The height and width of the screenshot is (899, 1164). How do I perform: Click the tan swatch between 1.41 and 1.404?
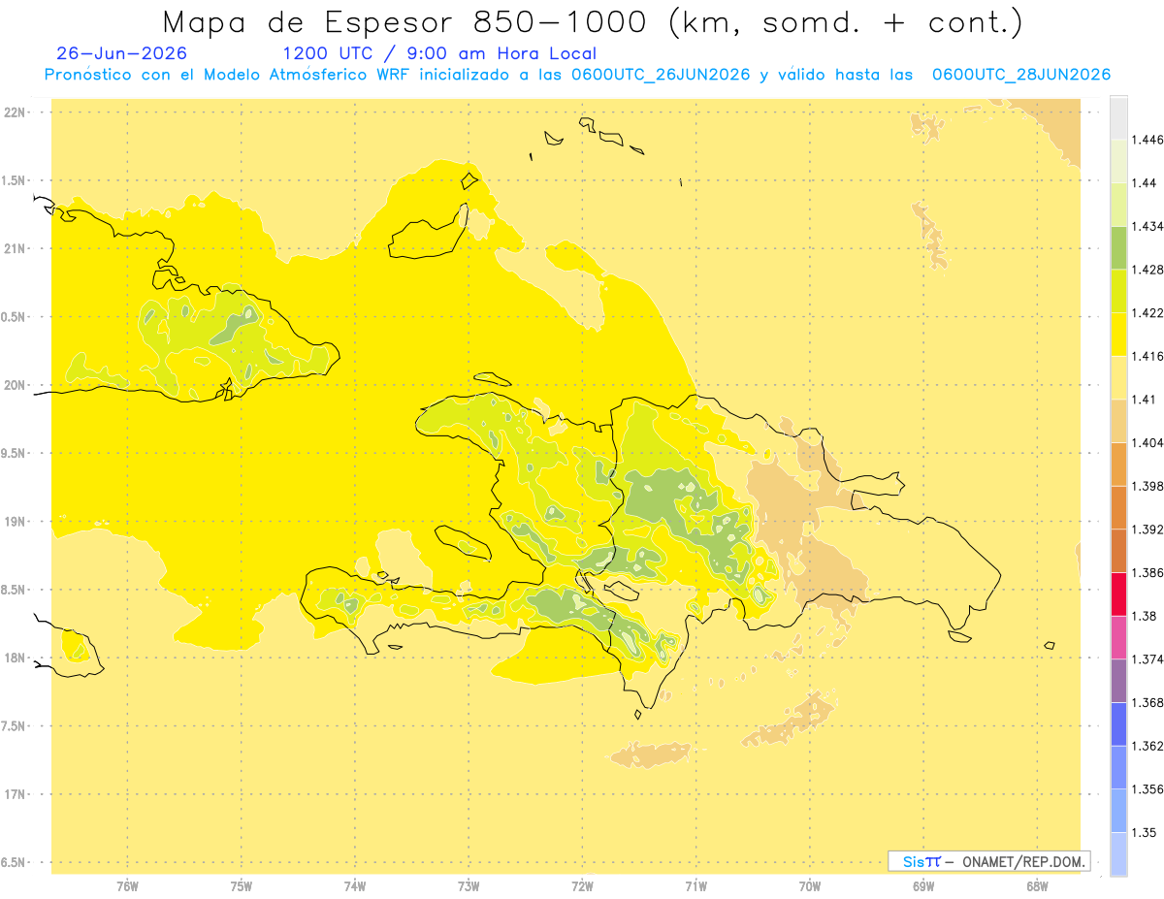1118,421
